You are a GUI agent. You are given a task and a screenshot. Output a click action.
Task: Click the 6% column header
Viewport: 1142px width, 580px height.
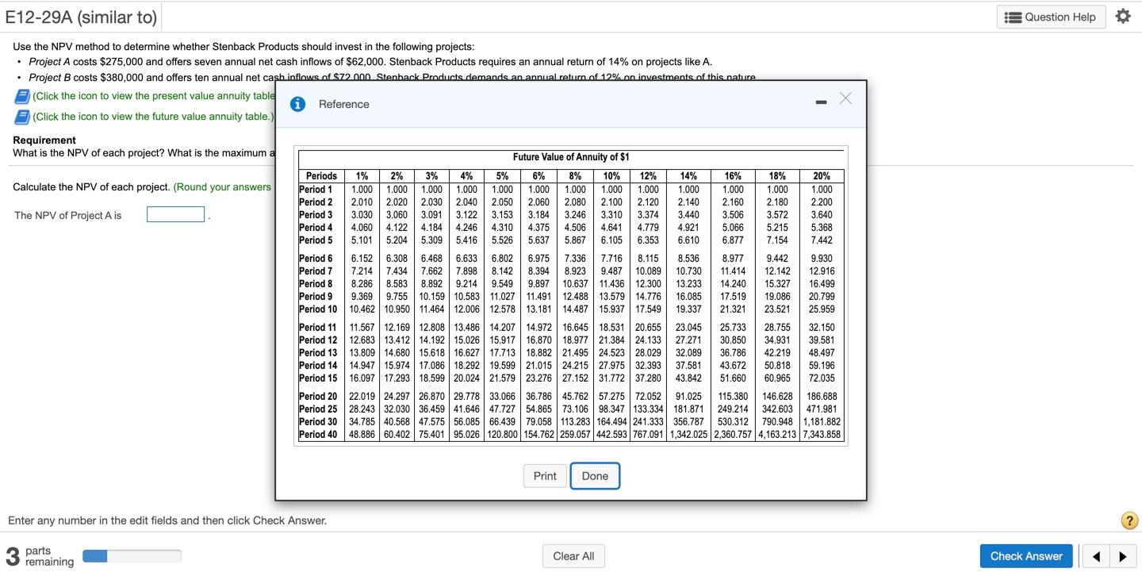click(x=538, y=176)
